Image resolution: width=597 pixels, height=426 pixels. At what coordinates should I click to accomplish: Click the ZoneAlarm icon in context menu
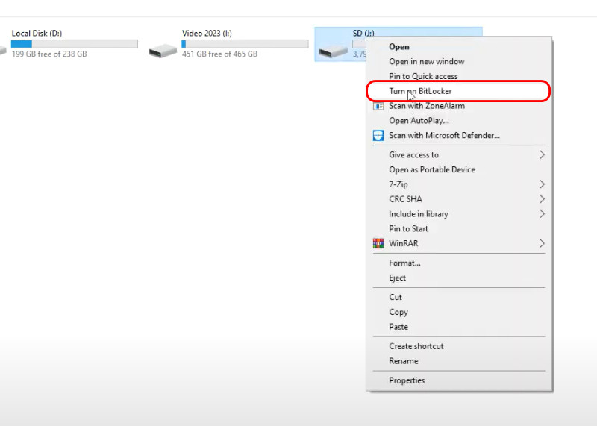[x=378, y=106]
